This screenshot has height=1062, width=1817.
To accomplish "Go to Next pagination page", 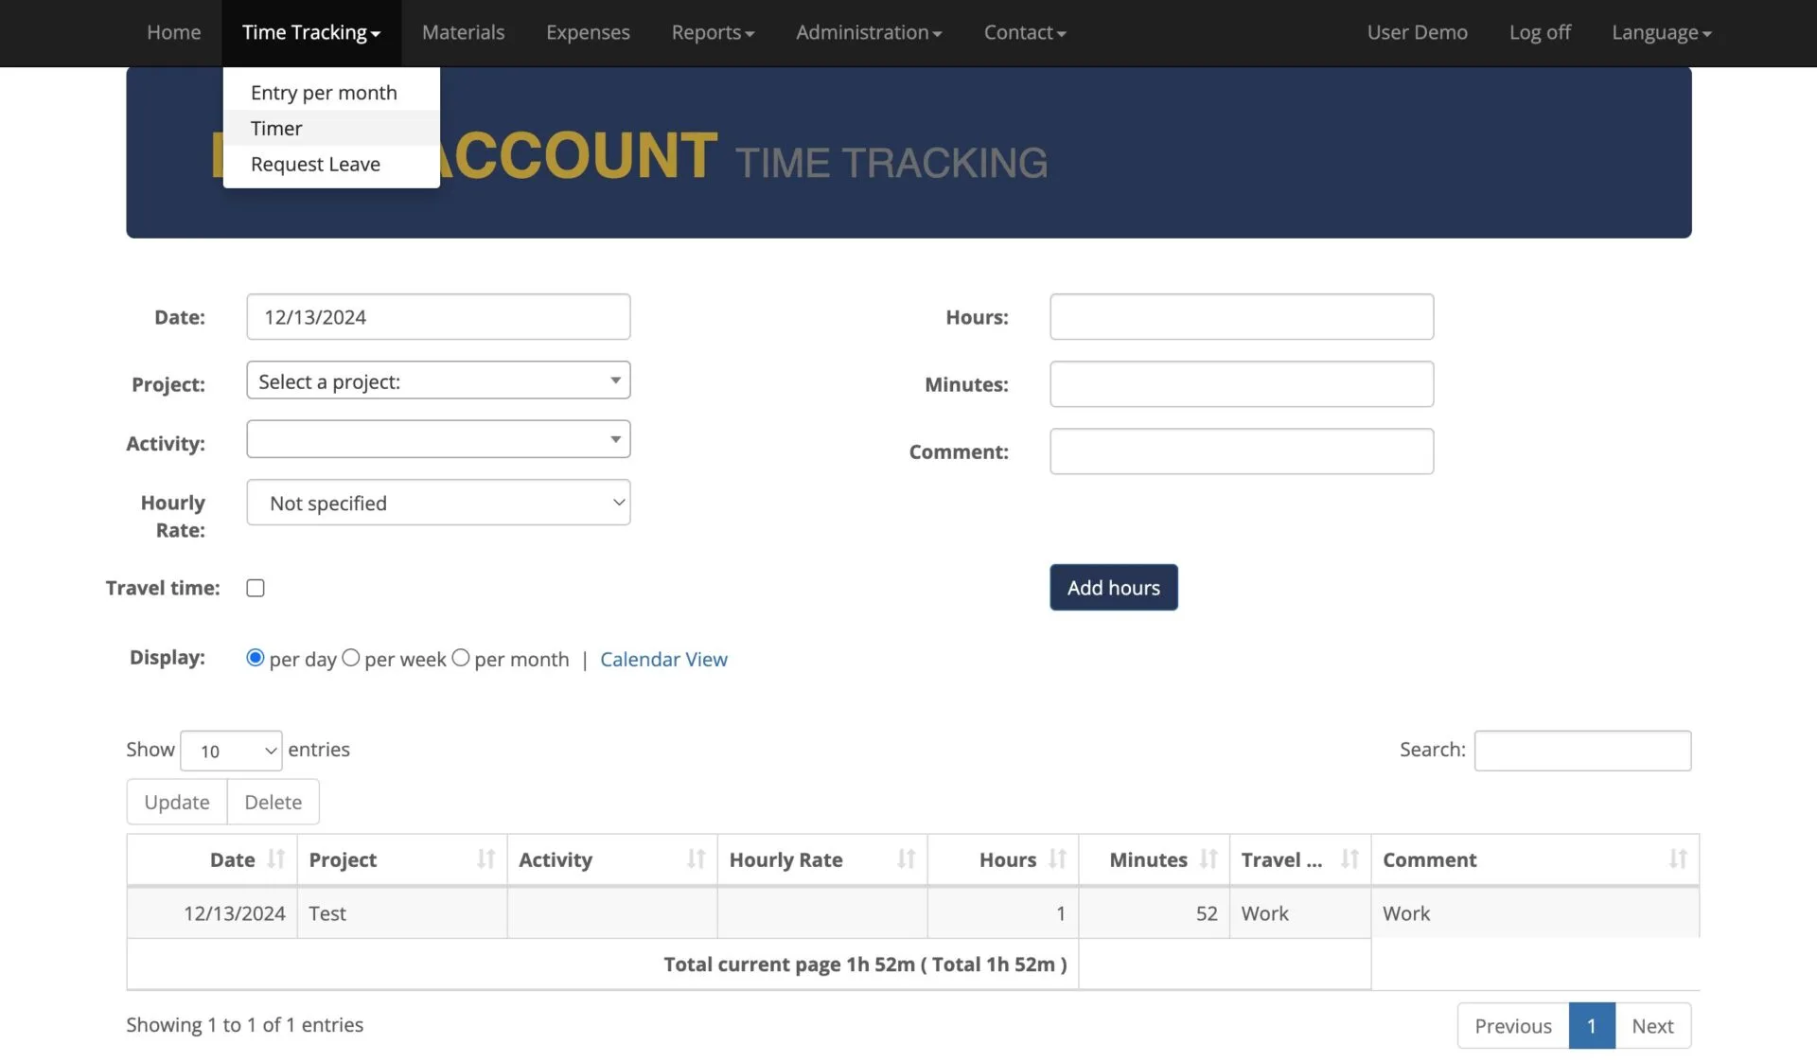I will pyautogui.click(x=1652, y=1026).
